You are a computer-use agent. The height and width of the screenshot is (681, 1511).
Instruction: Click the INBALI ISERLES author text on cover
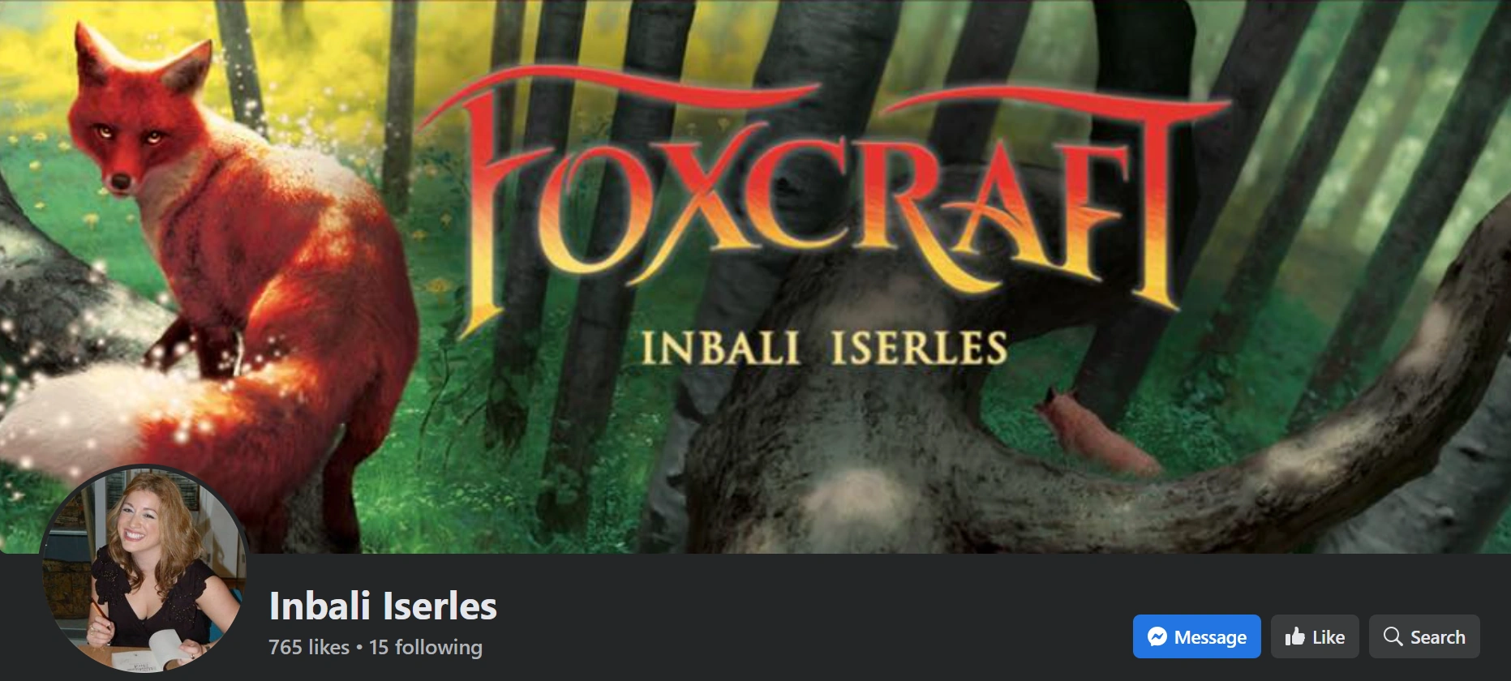click(x=824, y=348)
